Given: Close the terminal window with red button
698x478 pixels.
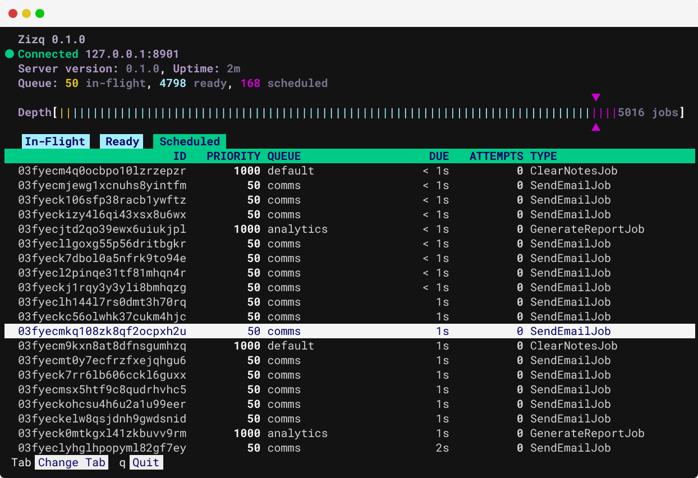Looking at the screenshot, I should [13, 13].
